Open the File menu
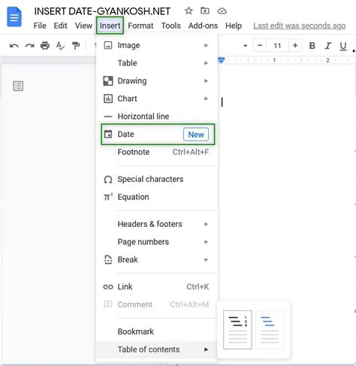This screenshot has height=366, width=356. tap(40, 26)
